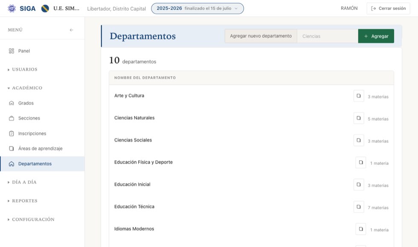Open subjects icon for Educación Física y Deporte
418x247 pixels.
tap(361, 162)
